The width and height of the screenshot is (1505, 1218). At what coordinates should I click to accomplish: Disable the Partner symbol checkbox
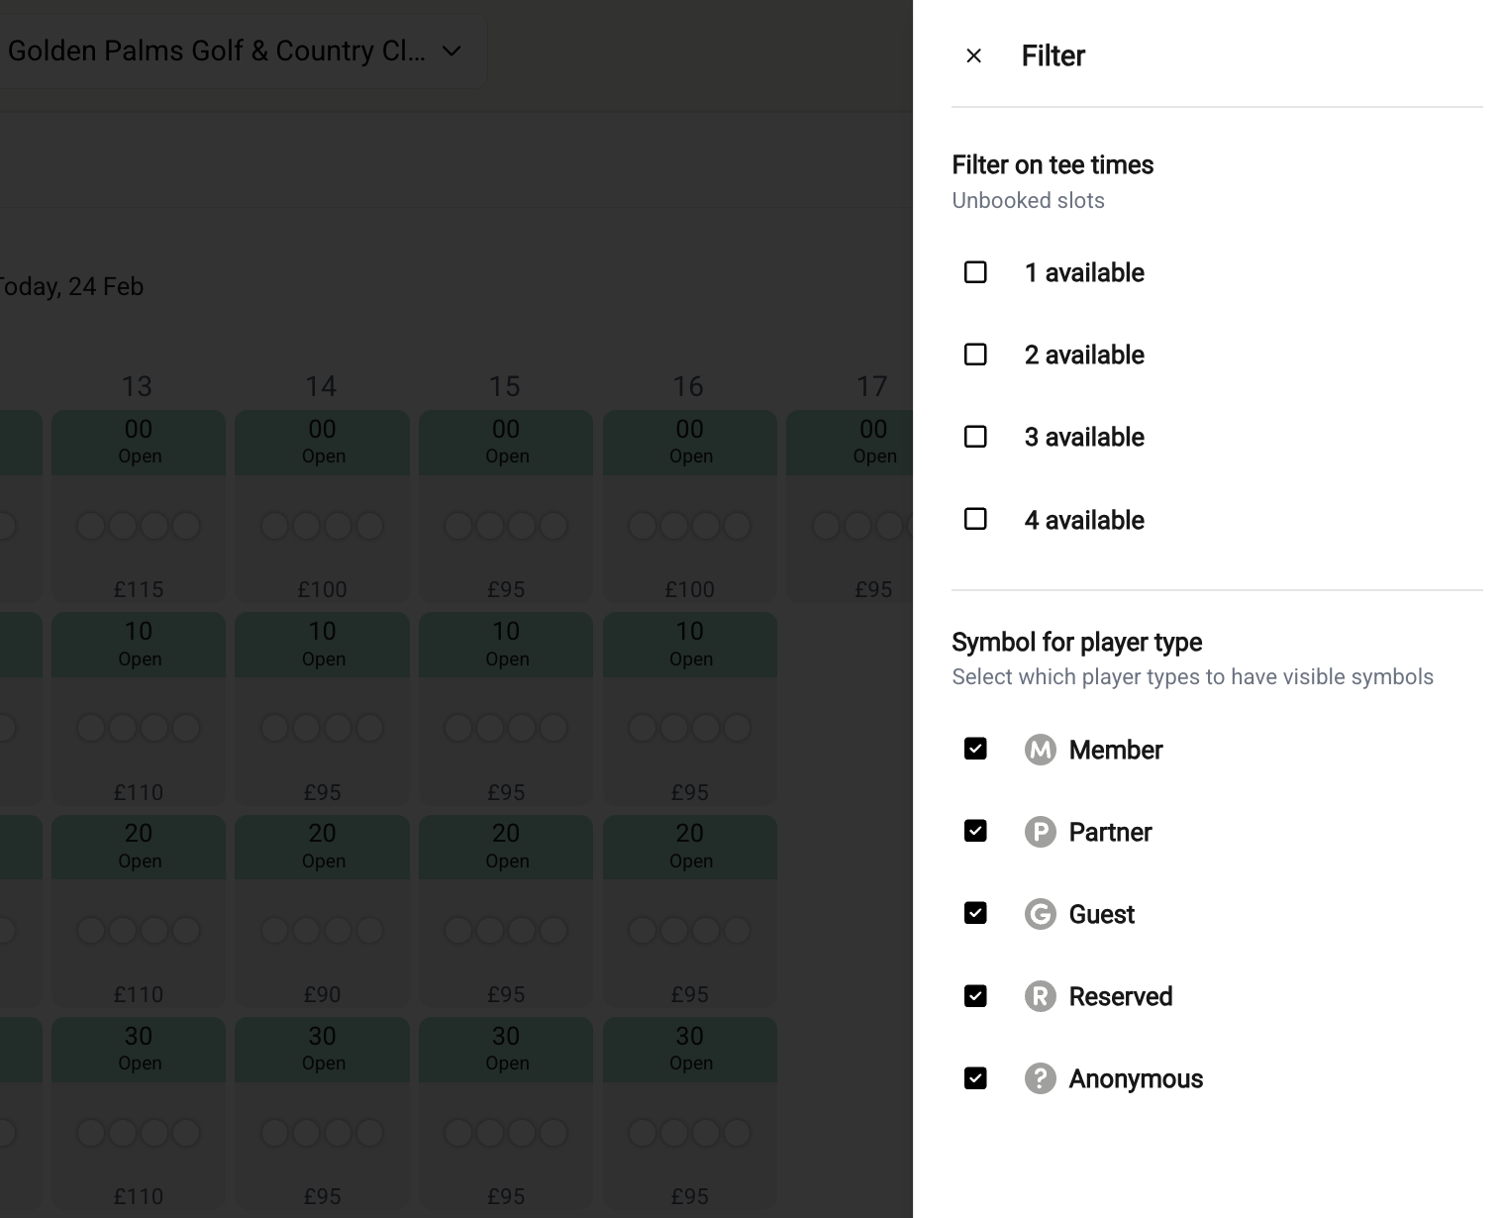point(975,831)
